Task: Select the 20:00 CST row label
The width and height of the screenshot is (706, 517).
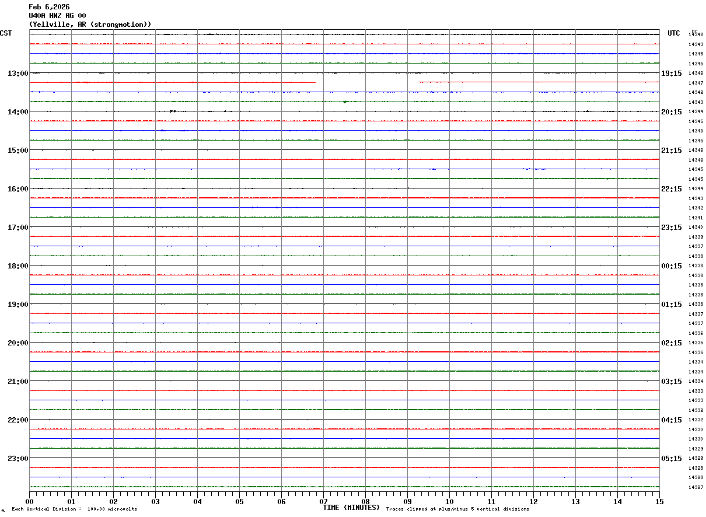Action: [x=18, y=343]
